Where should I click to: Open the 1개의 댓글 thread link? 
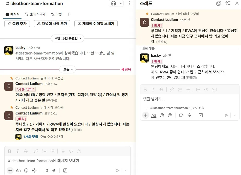coord(31,137)
